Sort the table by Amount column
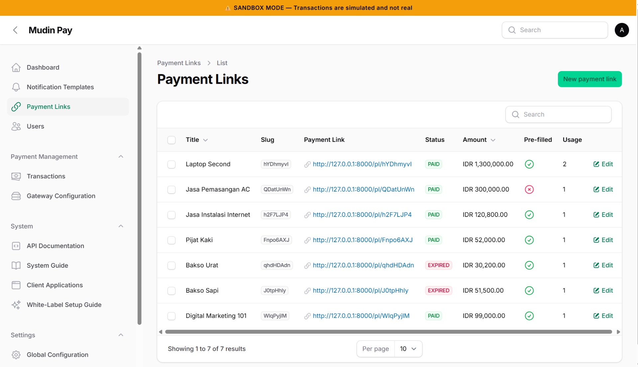The height and width of the screenshot is (367, 638). (479, 140)
